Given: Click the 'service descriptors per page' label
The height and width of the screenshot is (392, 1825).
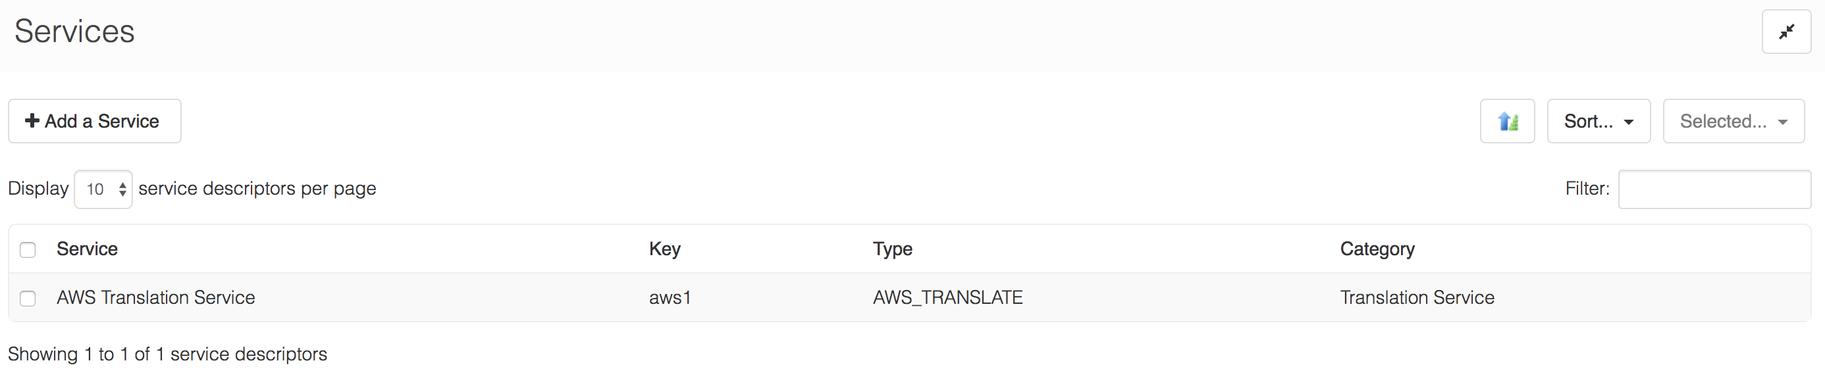Looking at the screenshot, I should [x=257, y=189].
